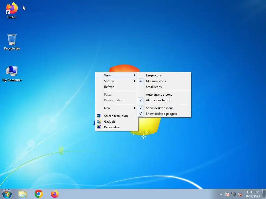Expand the New submenu
The height and width of the screenshot is (199, 266).
(x=116, y=108)
